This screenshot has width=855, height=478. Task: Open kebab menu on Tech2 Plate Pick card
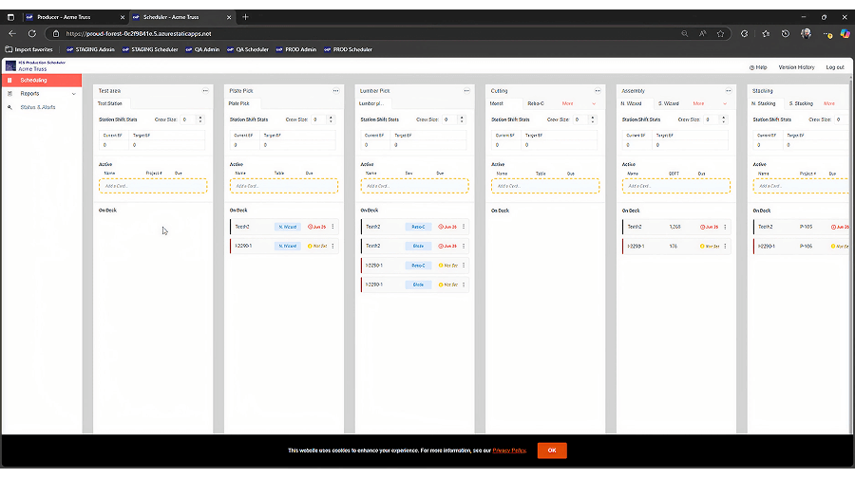(332, 227)
